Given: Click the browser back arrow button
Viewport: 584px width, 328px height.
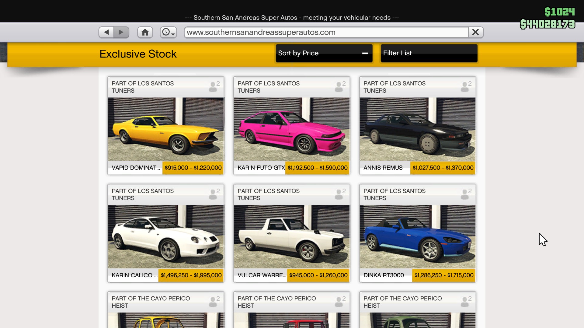Looking at the screenshot, I should pyautogui.click(x=106, y=32).
